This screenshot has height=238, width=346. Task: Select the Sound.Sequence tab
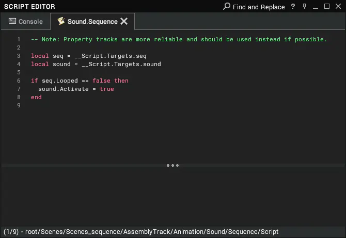click(92, 21)
